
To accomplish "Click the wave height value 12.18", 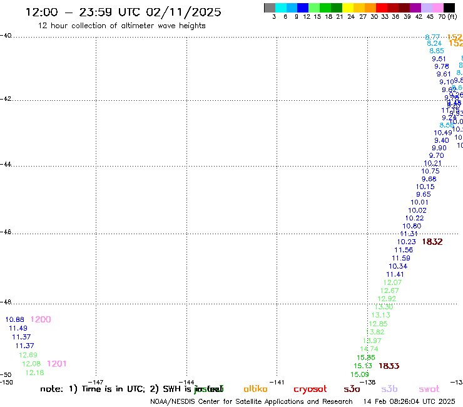I will tap(34, 373).
